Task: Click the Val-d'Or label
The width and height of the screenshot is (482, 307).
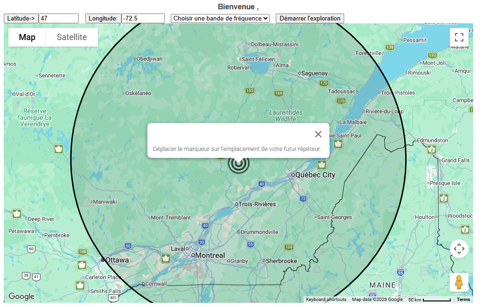Action: (25, 94)
